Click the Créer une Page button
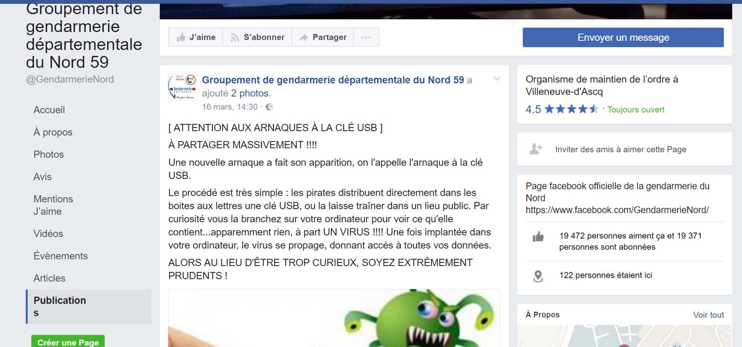 click(68, 342)
